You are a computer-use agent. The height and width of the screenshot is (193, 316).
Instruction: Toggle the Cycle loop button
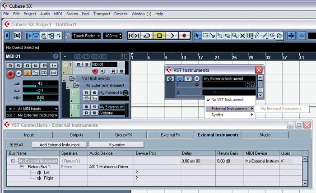[147, 36]
